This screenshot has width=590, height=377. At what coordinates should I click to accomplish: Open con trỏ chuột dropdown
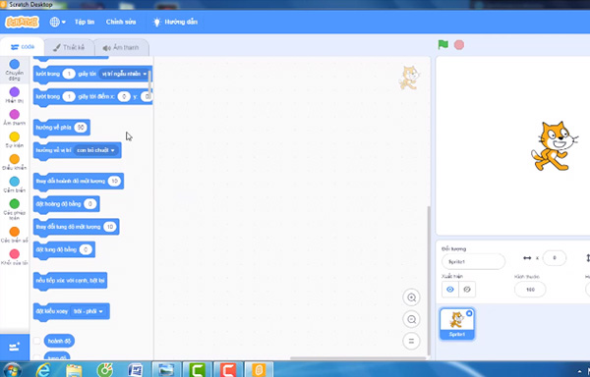pos(95,150)
